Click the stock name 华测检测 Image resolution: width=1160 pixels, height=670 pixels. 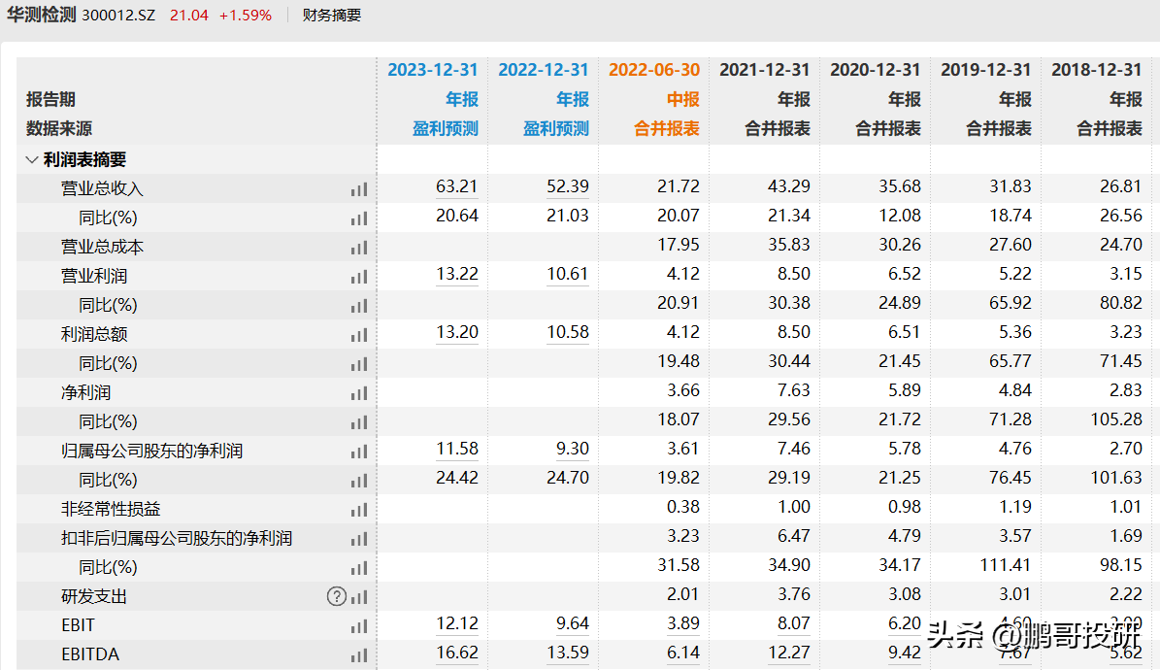click(41, 15)
